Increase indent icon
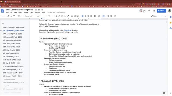Screen dimensions: 172x96 pos(111,16)
